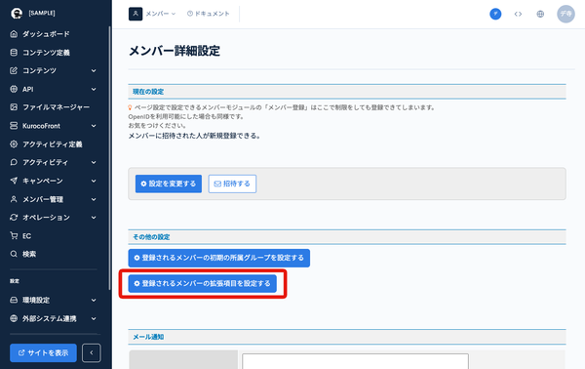Viewport: 585px width, 369px height.
Task: Click the アクティビティ定義 gear icon
Action: pyautogui.click(x=14, y=143)
